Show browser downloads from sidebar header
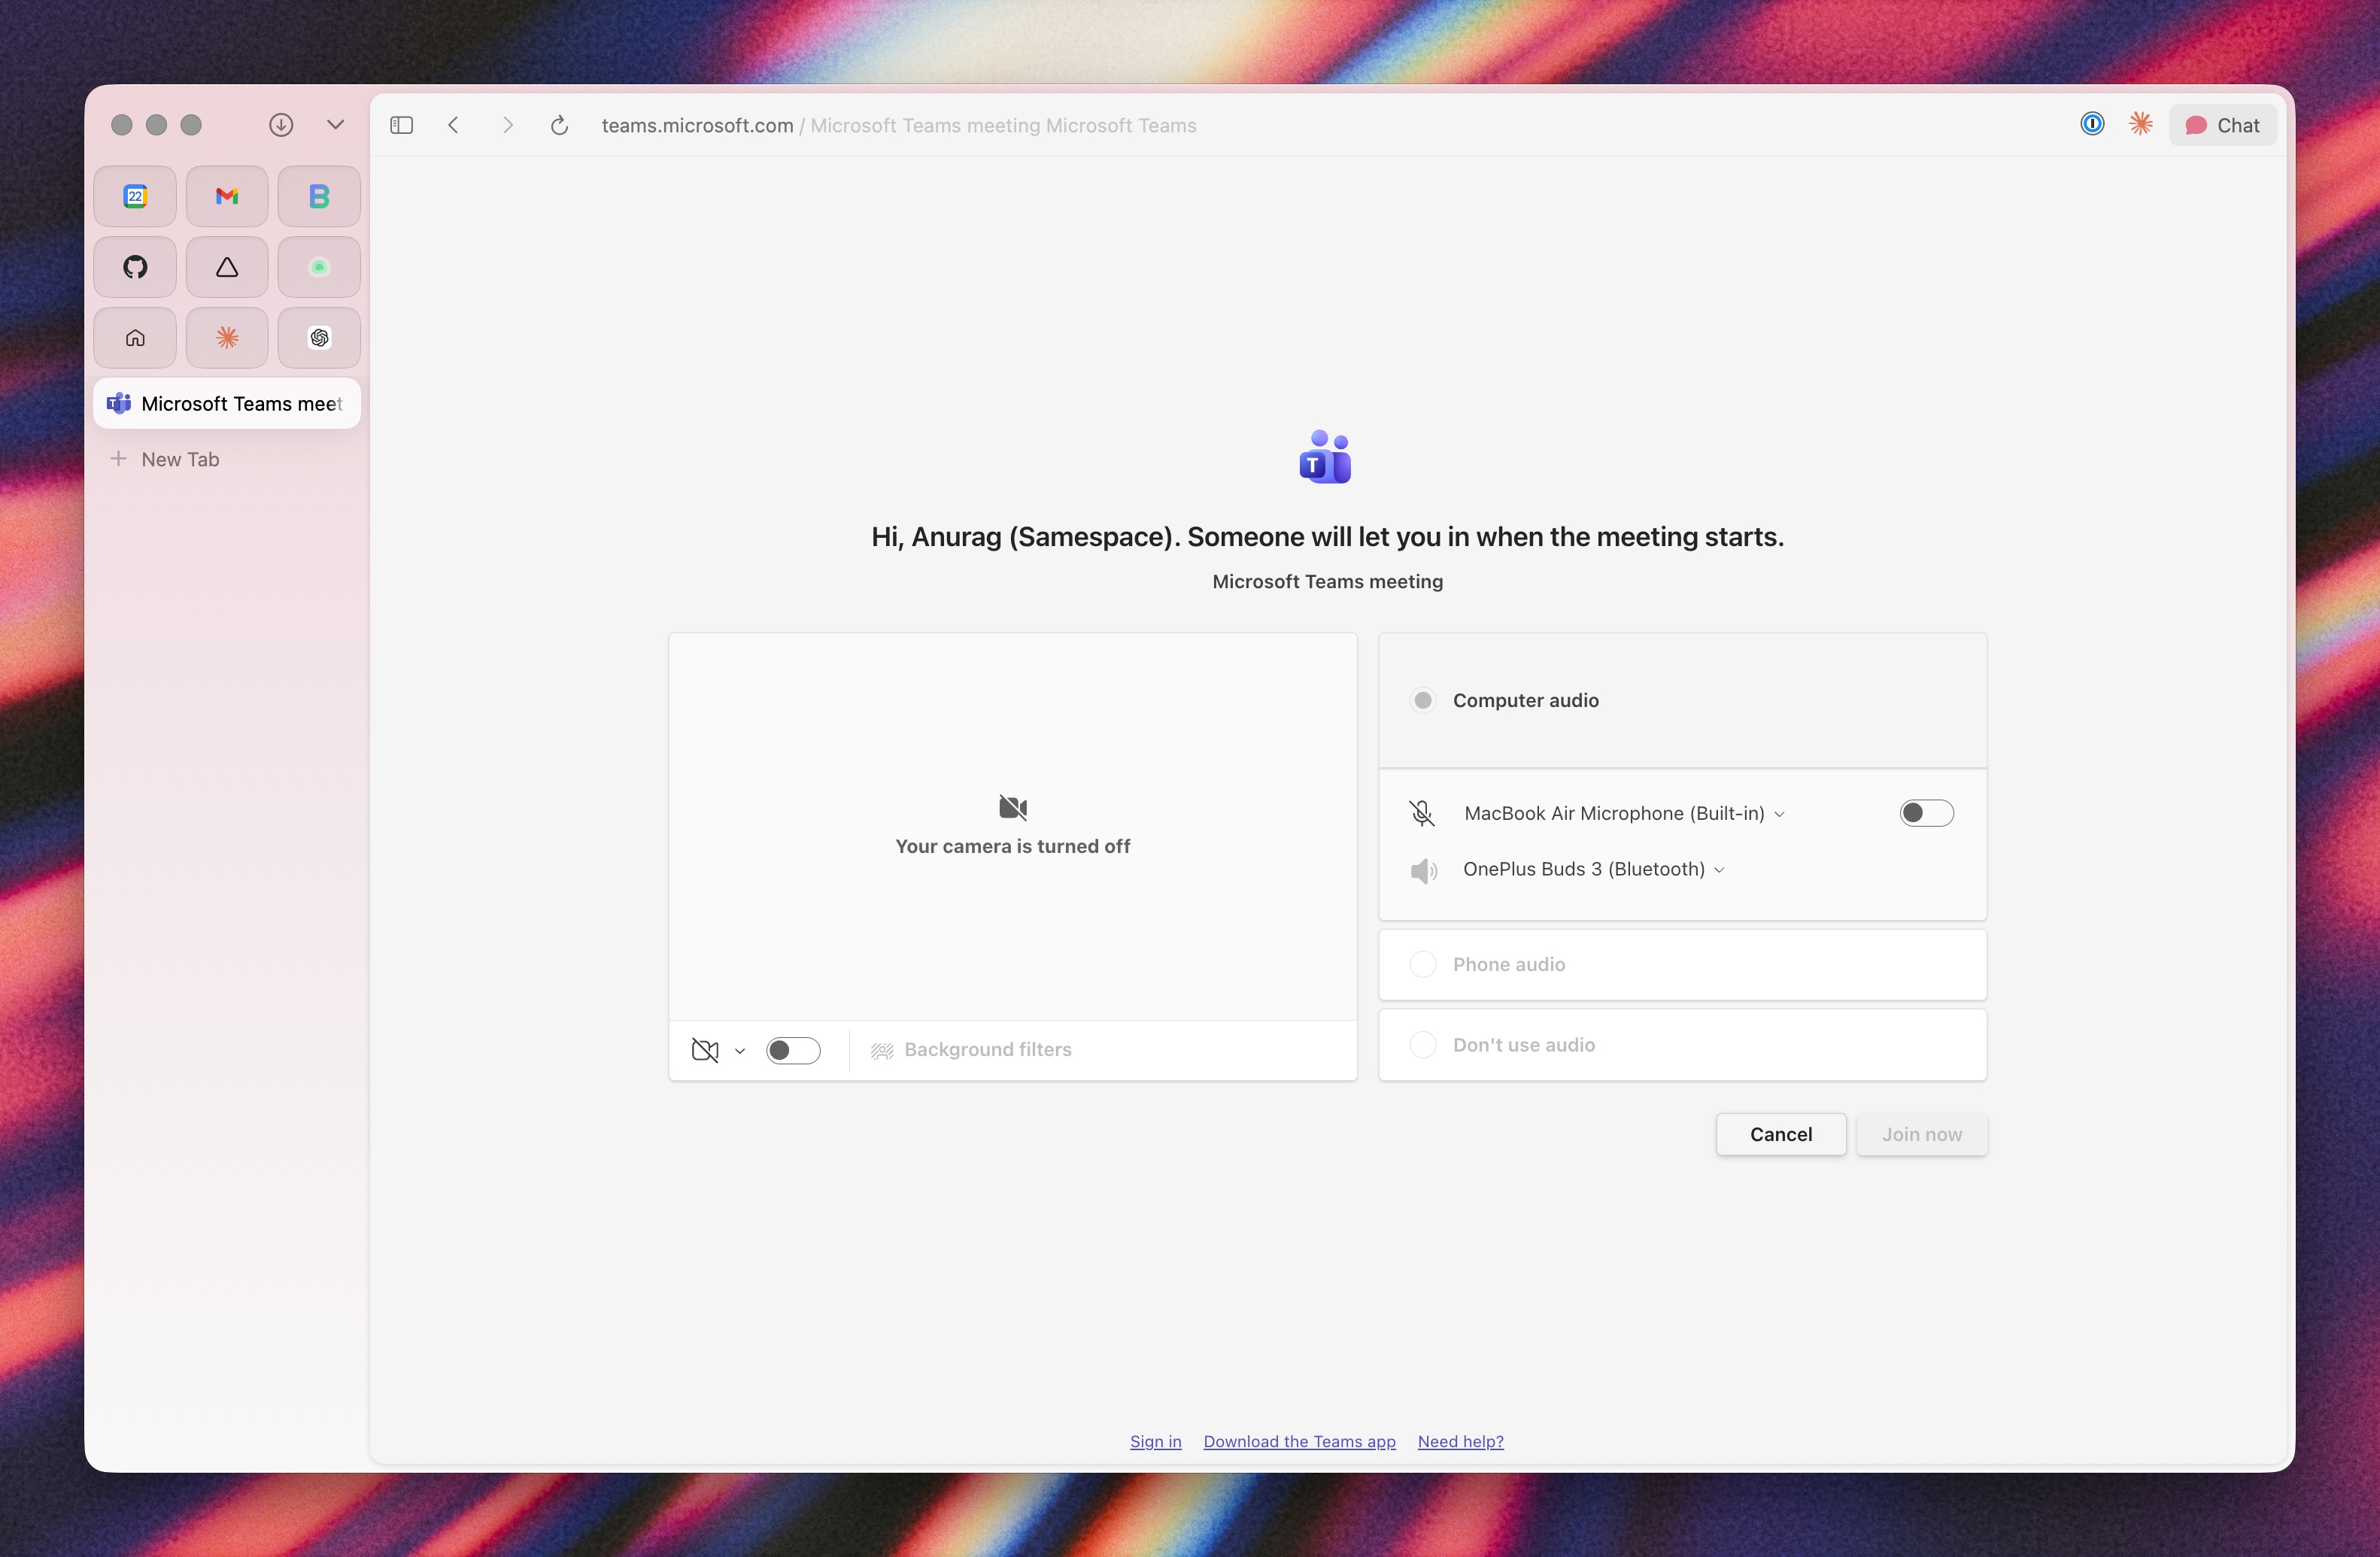This screenshot has width=2380, height=1557. point(281,124)
